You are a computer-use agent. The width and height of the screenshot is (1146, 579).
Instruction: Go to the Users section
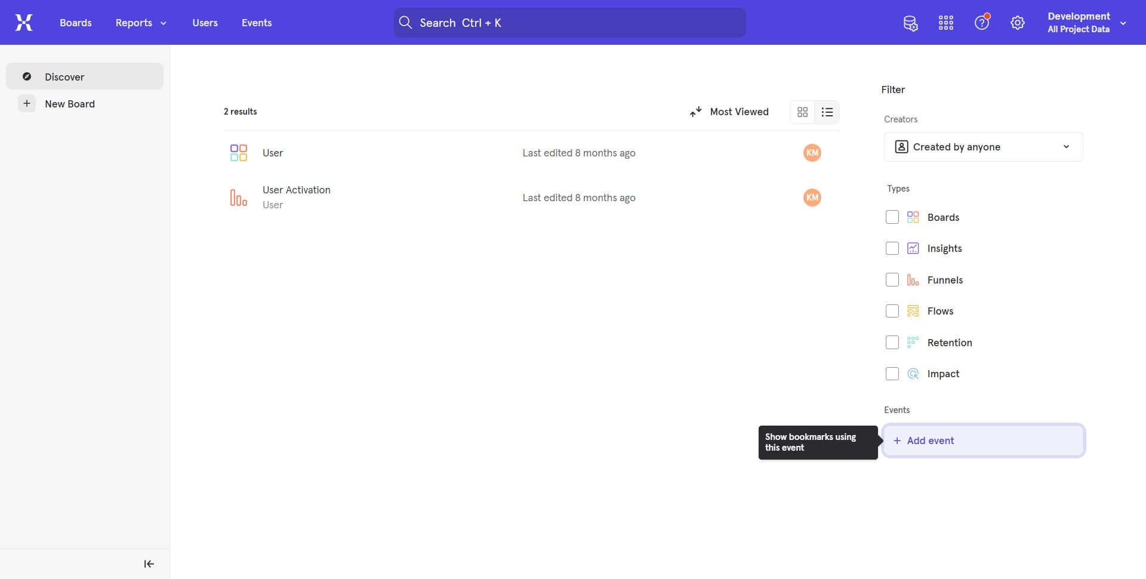[205, 22]
